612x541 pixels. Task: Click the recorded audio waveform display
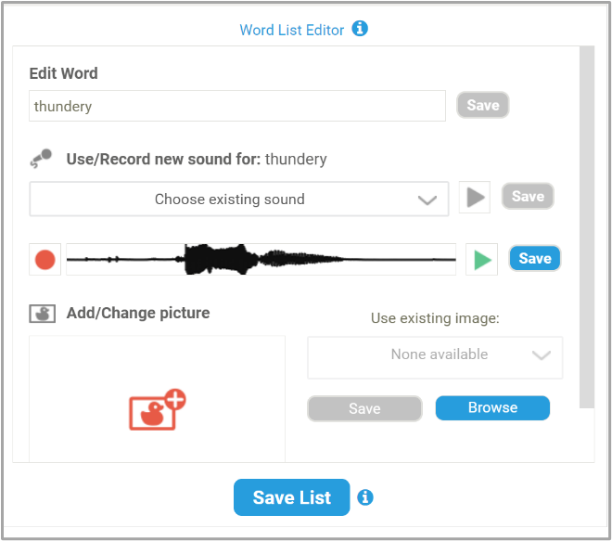[x=261, y=260]
